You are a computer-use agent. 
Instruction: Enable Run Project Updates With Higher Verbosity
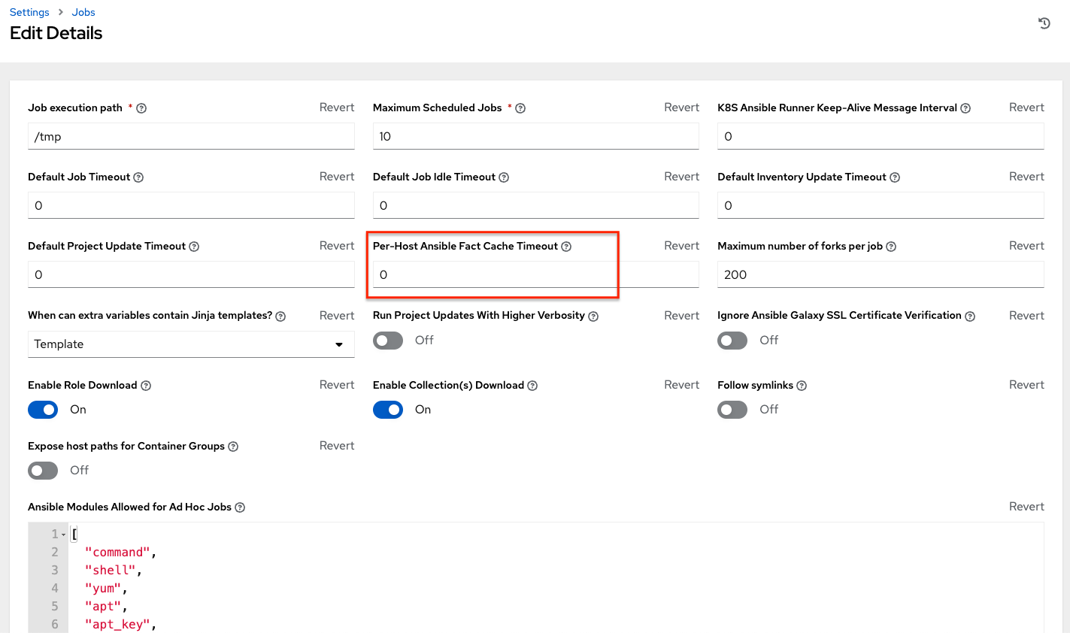[x=387, y=341]
